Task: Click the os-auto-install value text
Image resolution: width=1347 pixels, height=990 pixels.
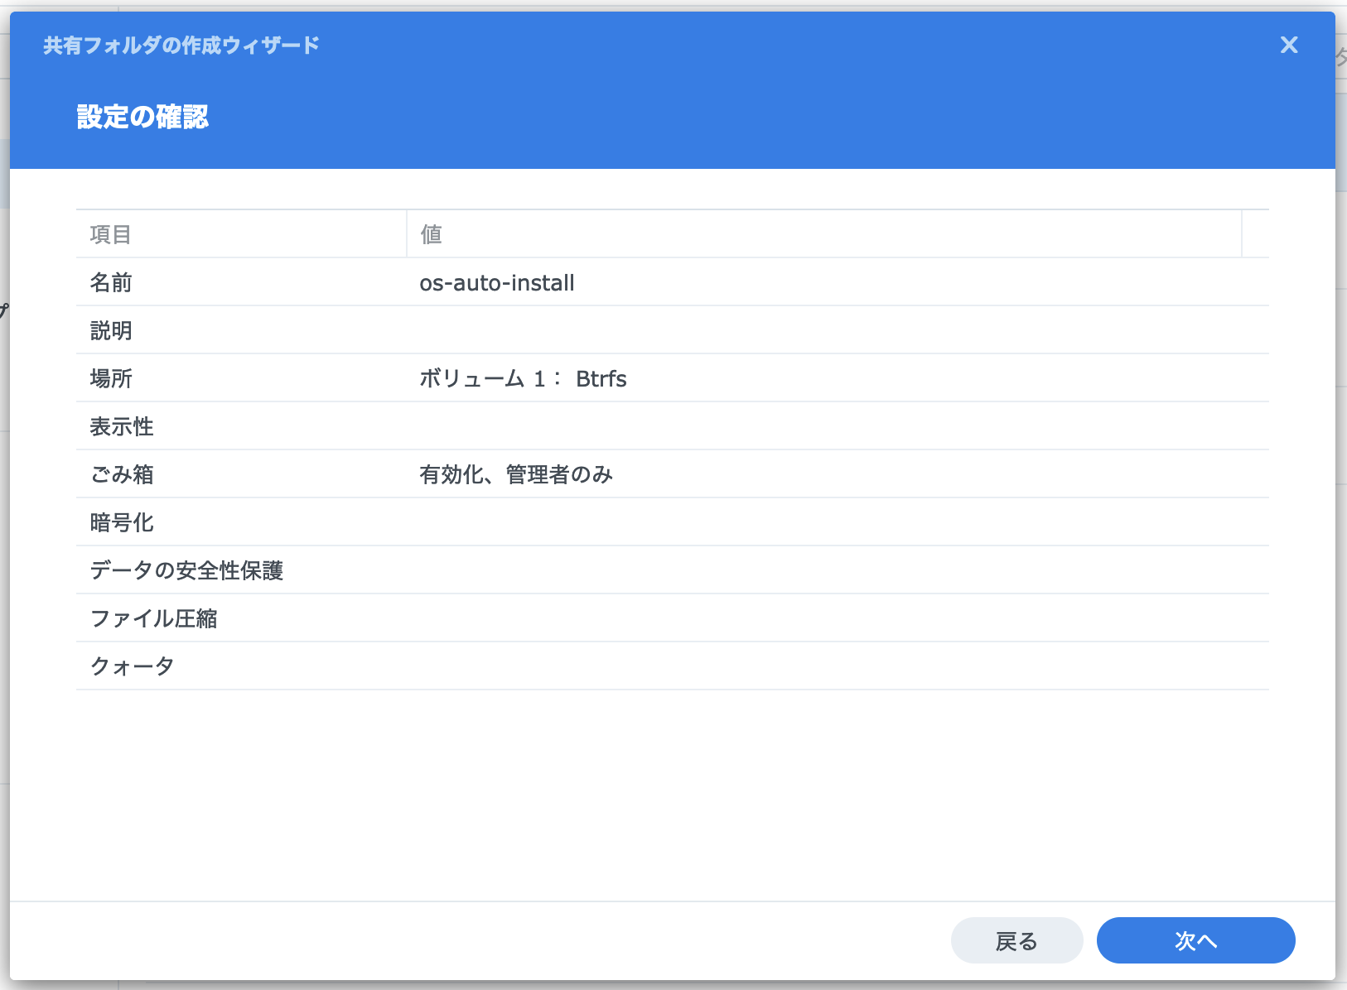Action: 496,282
